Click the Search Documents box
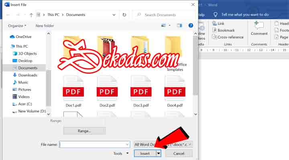This screenshot has width=289, height=160. 164,15
